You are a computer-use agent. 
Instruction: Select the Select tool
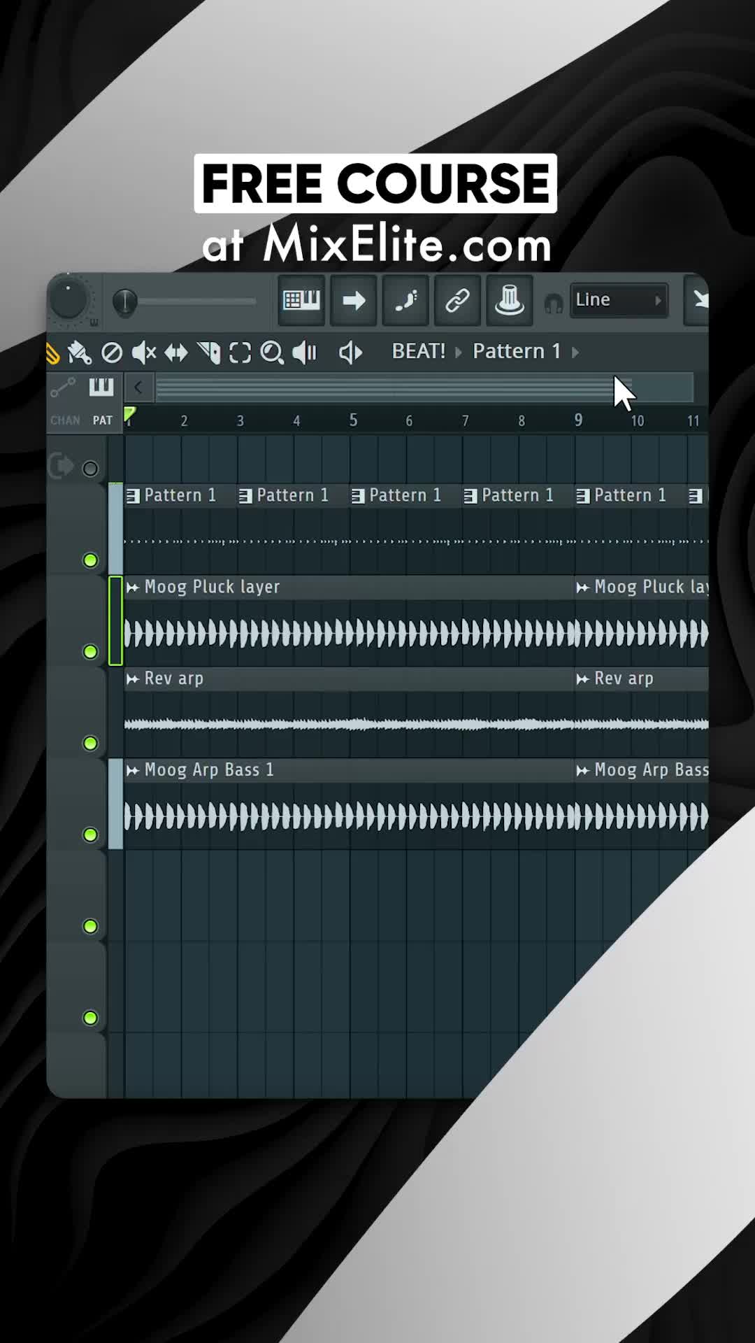pyautogui.click(x=240, y=353)
